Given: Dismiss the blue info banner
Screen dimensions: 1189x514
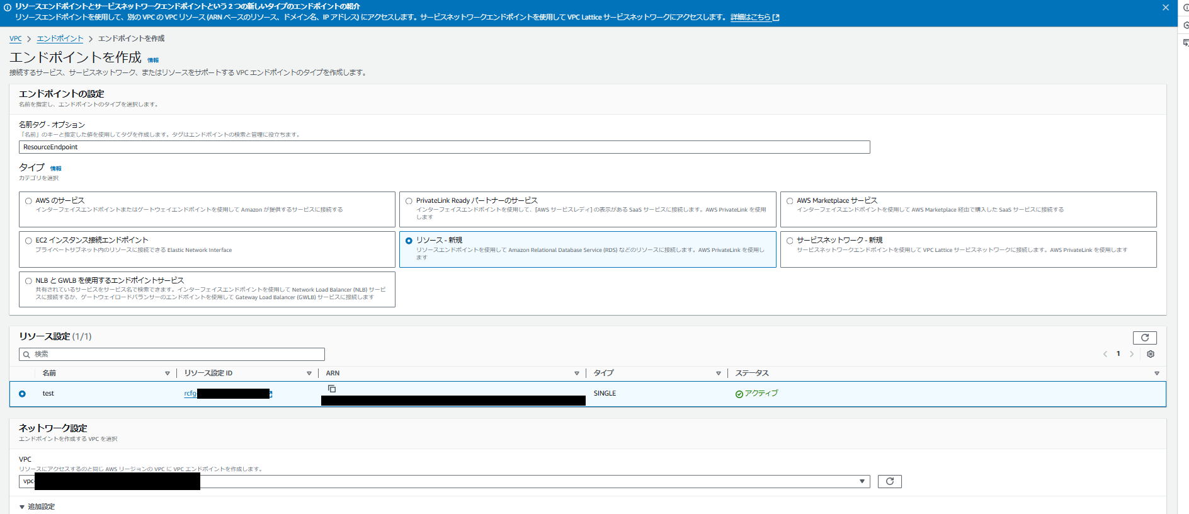Looking at the screenshot, I should pos(1165,8).
